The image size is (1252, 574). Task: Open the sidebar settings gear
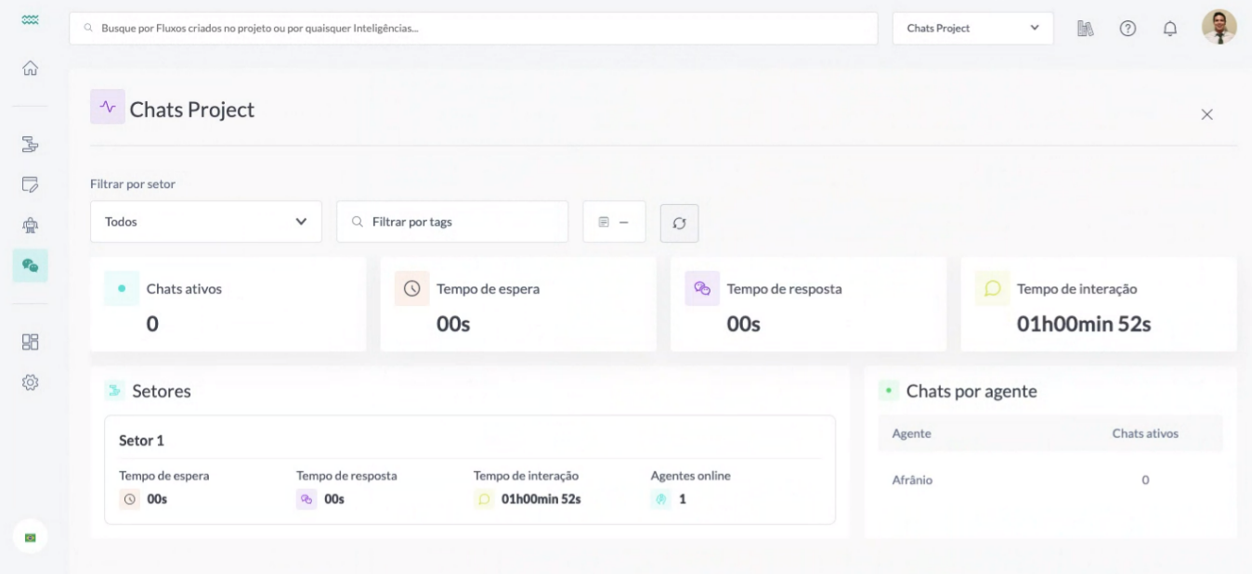click(31, 380)
